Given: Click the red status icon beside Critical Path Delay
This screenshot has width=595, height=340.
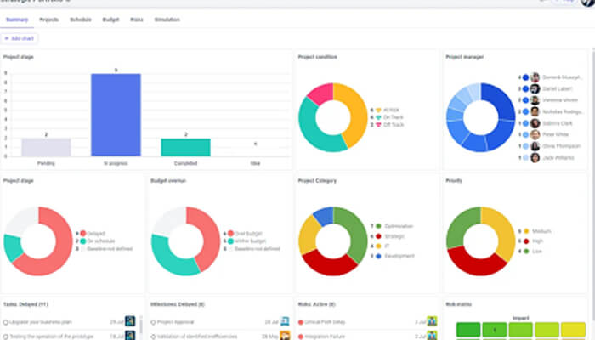Looking at the screenshot, I should click(300, 322).
